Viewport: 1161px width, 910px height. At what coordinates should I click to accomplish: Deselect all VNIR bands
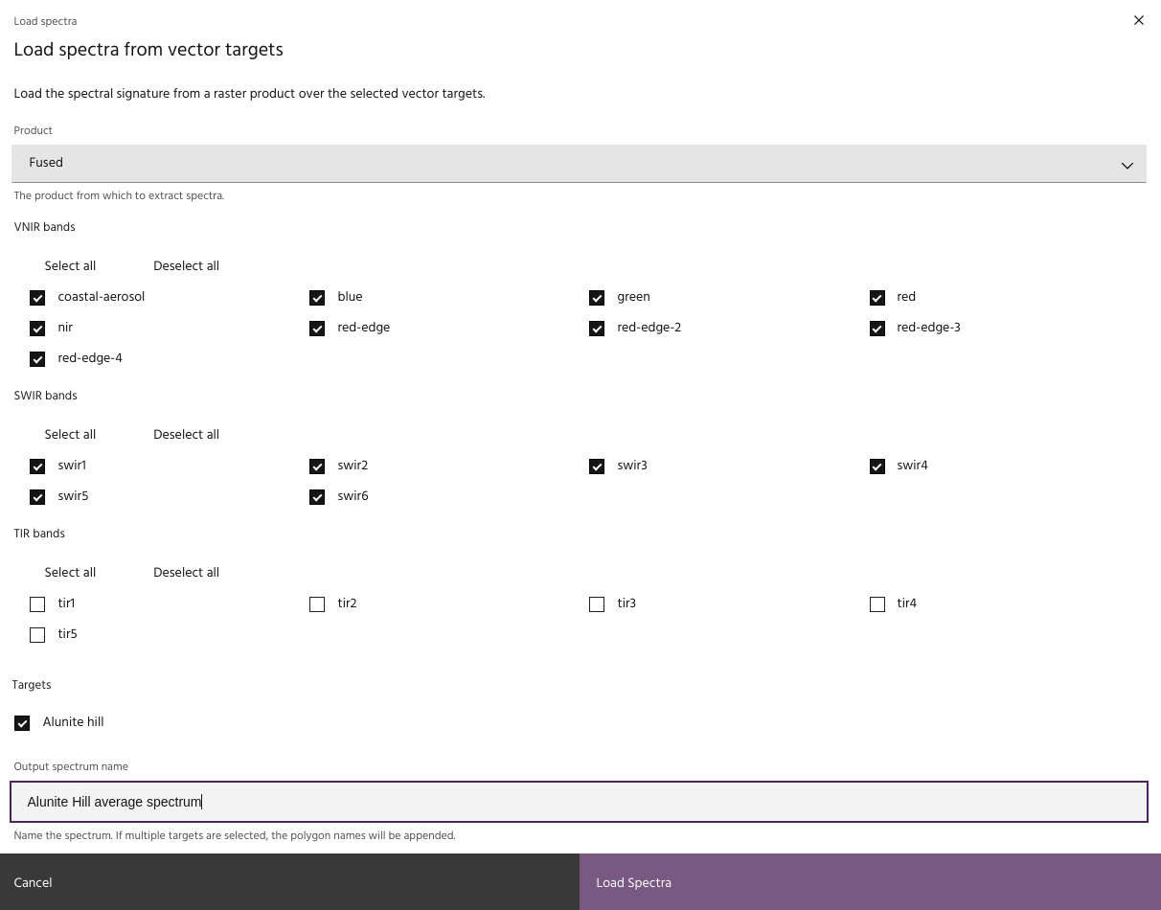tap(186, 266)
